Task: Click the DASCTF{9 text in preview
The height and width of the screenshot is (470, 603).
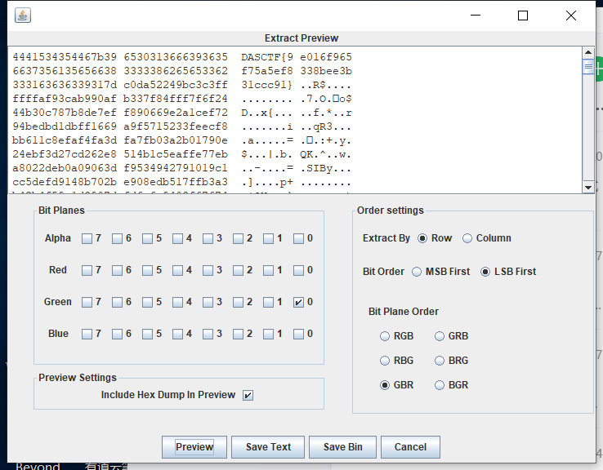Action: pyautogui.click(x=267, y=57)
